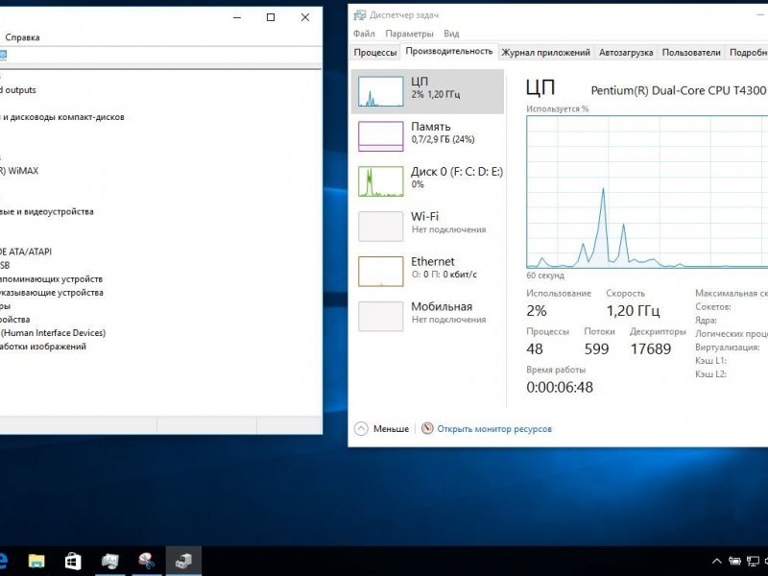Show hidden system tray icons
The height and width of the screenshot is (576, 768).
coord(716,562)
